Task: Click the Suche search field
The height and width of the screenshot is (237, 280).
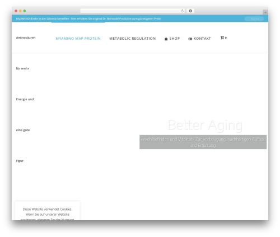Action: (254, 18)
